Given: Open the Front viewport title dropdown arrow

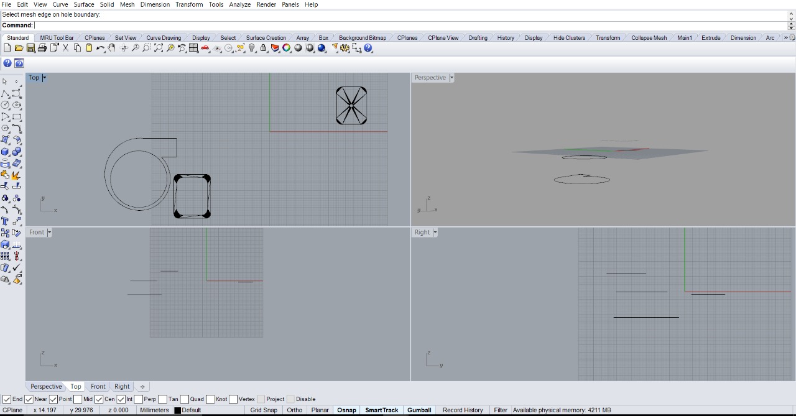Looking at the screenshot, I should pyautogui.click(x=49, y=233).
